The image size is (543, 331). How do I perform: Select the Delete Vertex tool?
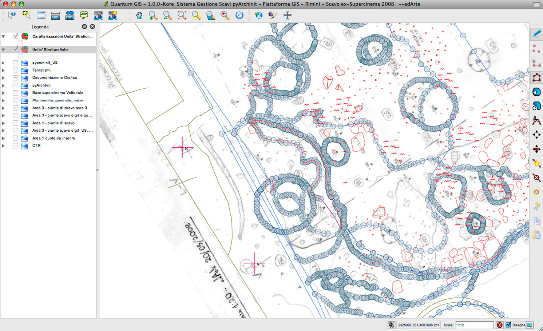[x=536, y=178]
